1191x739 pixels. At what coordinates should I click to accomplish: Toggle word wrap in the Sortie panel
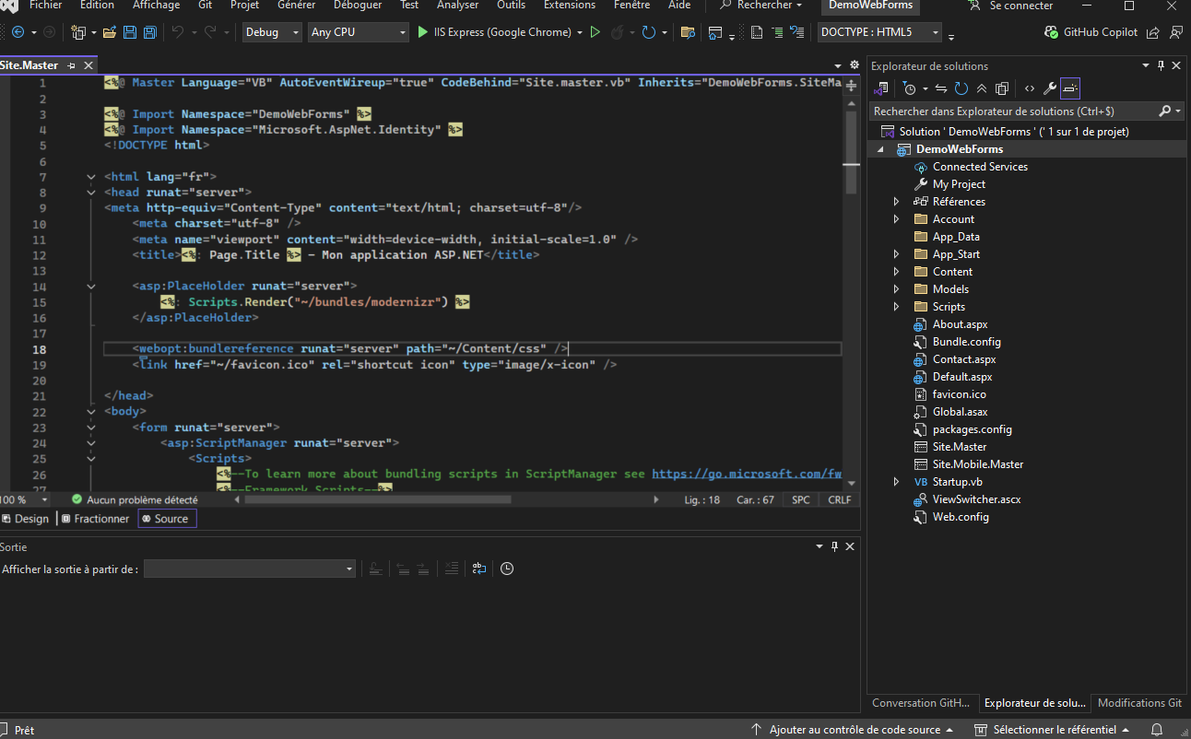point(479,569)
